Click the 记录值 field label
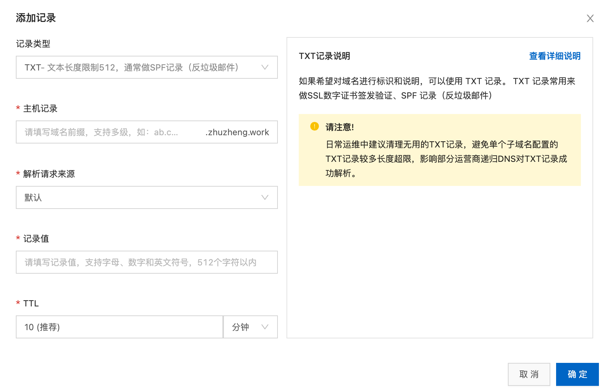The width and height of the screenshot is (609, 392). pos(36,239)
